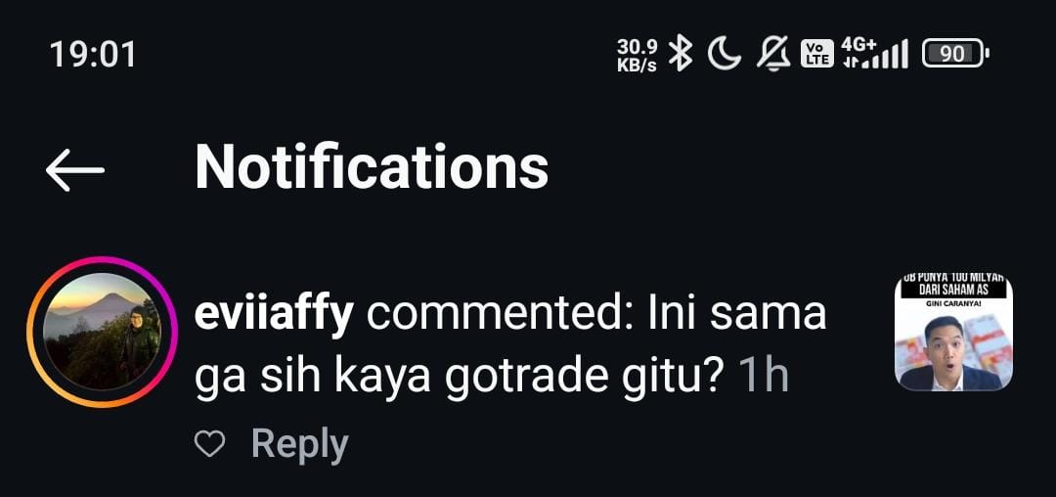Tap the 4G+ signal strength icon

click(875, 53)
